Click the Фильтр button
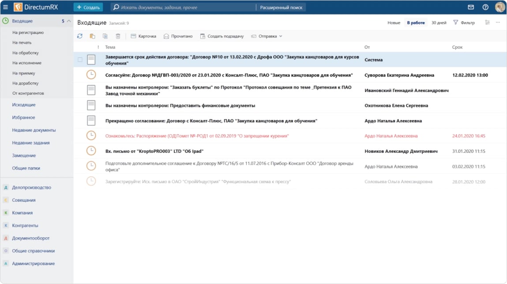Viewport: 507px width, 284px height. point(464,22)
